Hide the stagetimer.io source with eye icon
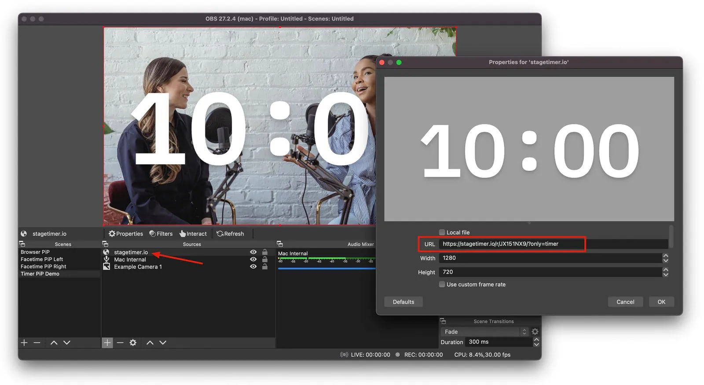 pos(253,252)
